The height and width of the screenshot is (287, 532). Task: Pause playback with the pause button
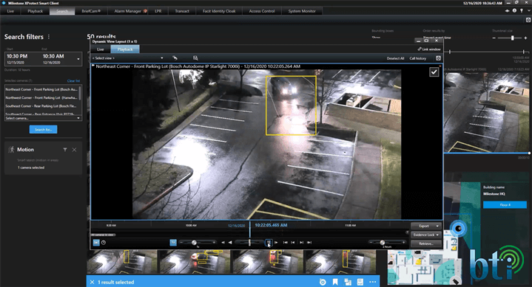click(269, 242)
